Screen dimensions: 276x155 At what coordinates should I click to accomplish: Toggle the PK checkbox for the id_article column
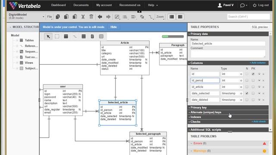pos(253,87)
